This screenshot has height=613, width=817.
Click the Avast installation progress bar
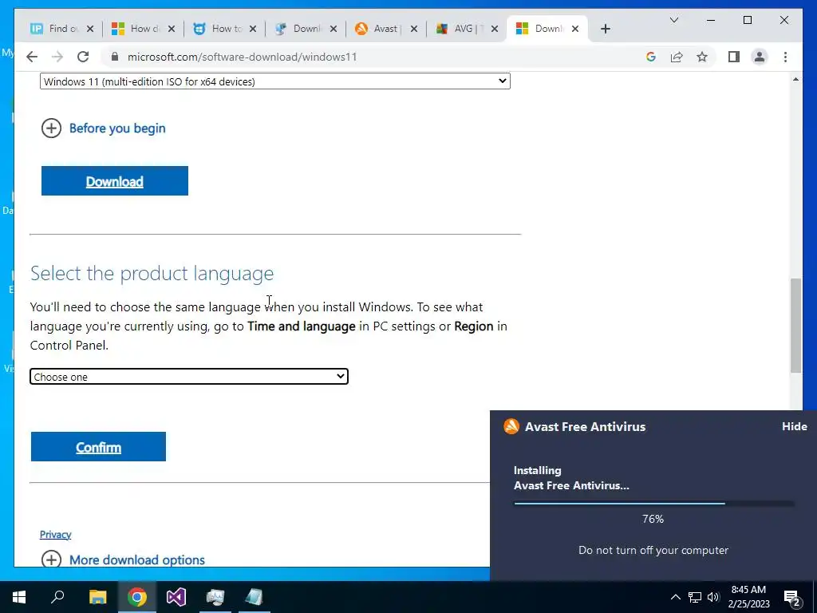tap(653, 504)
